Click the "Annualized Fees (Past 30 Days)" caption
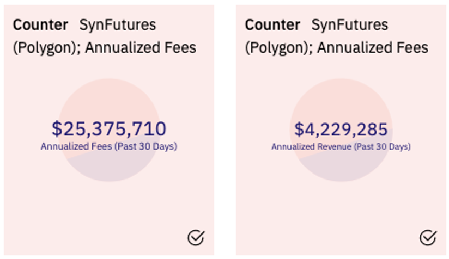The height and width of the screenshot is (259, 449). (x=109, y=146)
